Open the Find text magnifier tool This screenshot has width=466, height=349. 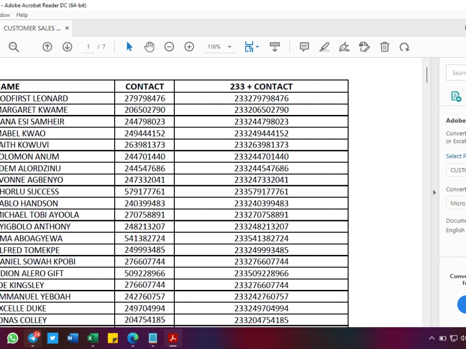point(14,47)
